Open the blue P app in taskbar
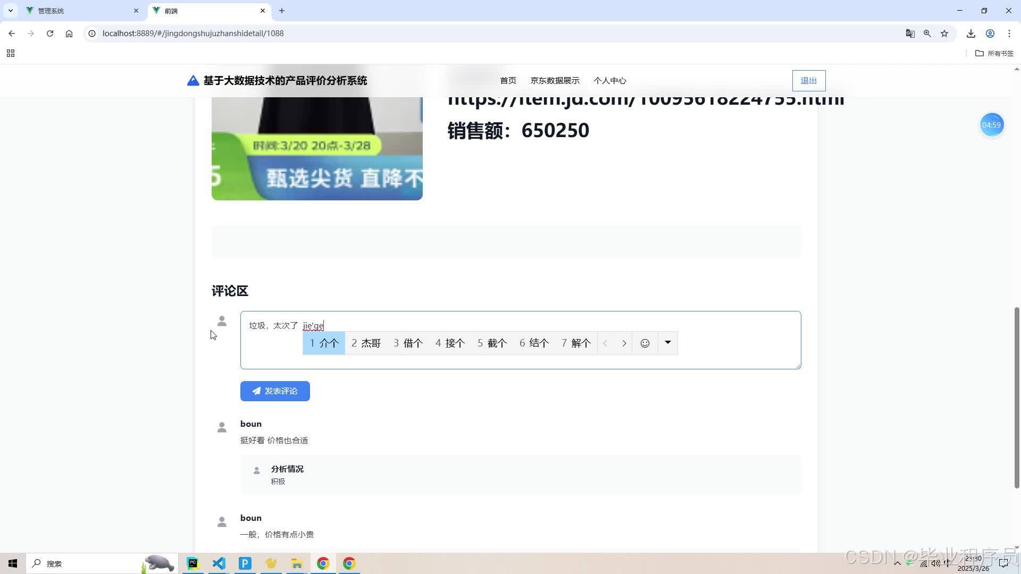 click(245, 563)
